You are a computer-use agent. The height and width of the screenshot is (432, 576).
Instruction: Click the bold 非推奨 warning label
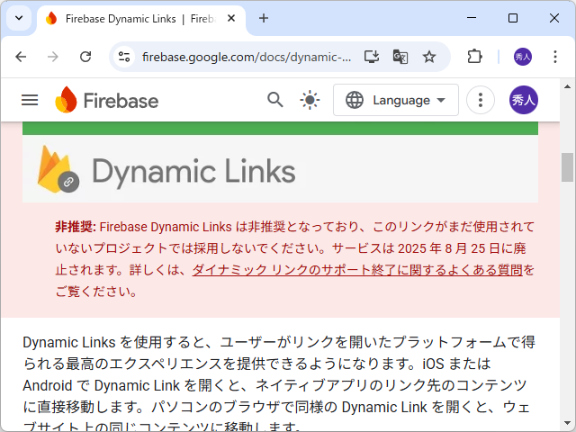pos(76,227)
